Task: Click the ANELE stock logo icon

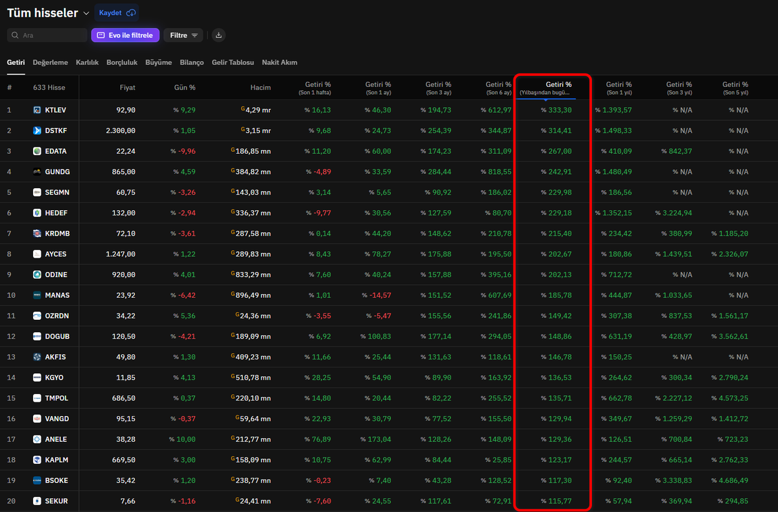Action: [37, 439]
